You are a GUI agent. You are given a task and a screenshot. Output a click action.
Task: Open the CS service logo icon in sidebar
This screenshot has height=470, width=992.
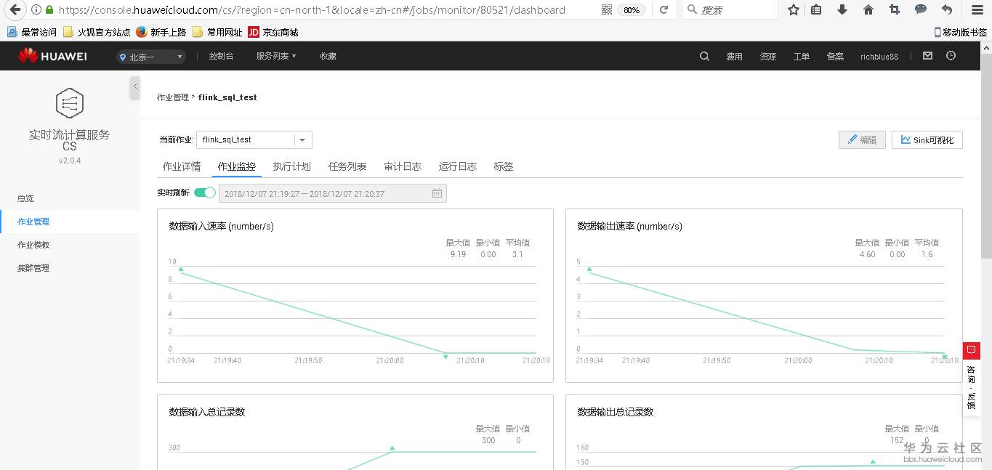point(69,102)
